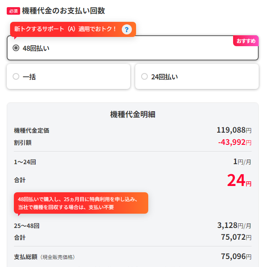Image resolution: width=265 pixels, height=267 pixels.
Task: Click the 機種代金明細 section title
Action: click(133, 114)
